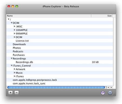Screen dimensions: 122x104
Task: Click the scroll right arrow
Action: pyautogui.click(x=111, y=87)
